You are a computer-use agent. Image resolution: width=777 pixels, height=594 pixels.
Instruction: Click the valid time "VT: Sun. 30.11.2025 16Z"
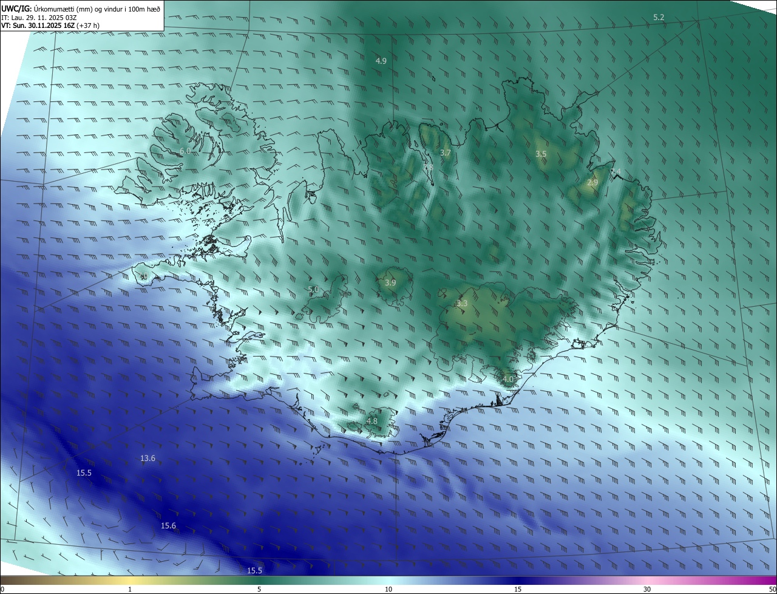[38, 26]
